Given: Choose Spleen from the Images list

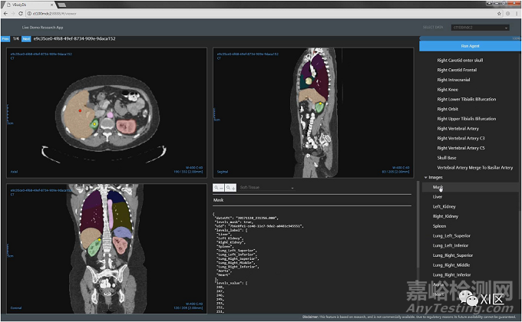Looking at the screenshot, I should pos(441,225).
